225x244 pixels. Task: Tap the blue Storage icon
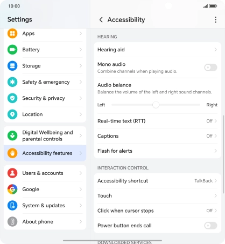(x=12, y=66)
